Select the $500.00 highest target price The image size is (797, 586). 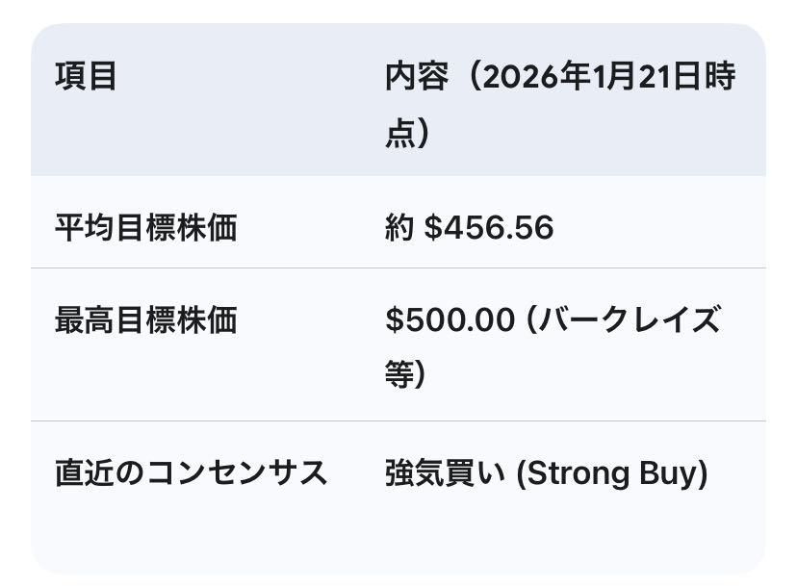[x=450, y=319]
